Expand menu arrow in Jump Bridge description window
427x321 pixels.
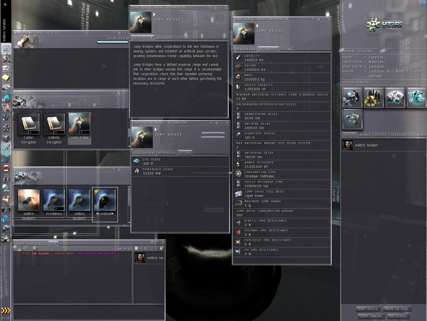(154, 14)
